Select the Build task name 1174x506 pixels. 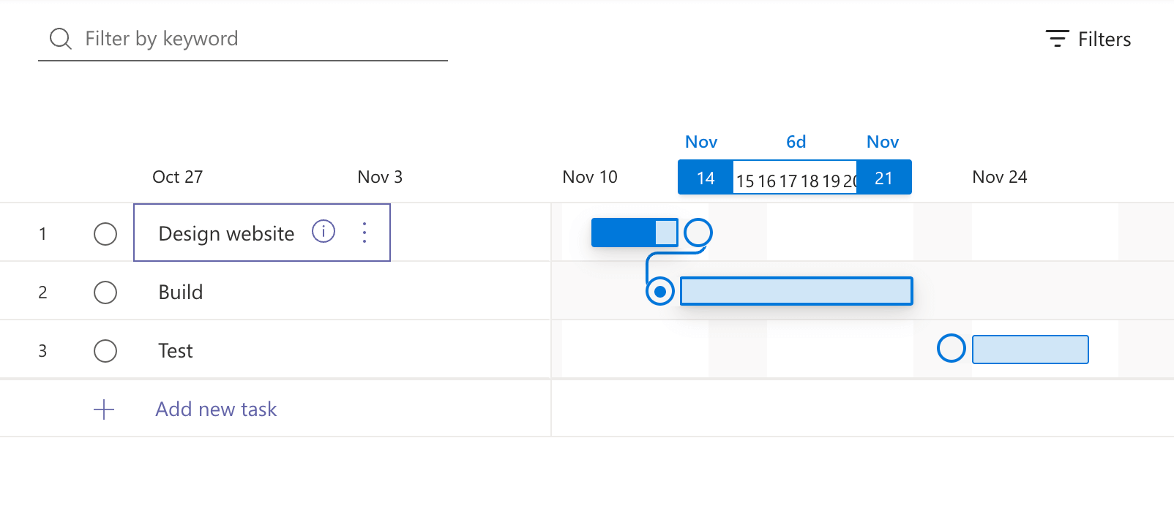[x=181, y=292]
